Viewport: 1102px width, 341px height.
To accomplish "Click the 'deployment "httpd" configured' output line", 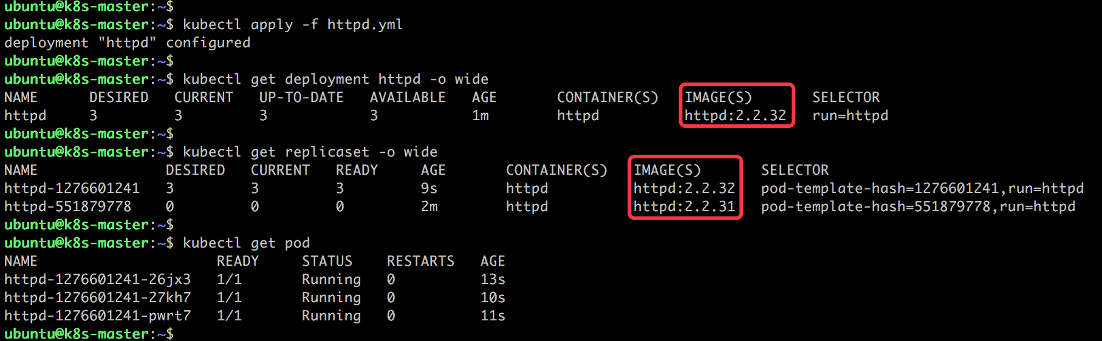I will tap(127, 43).
